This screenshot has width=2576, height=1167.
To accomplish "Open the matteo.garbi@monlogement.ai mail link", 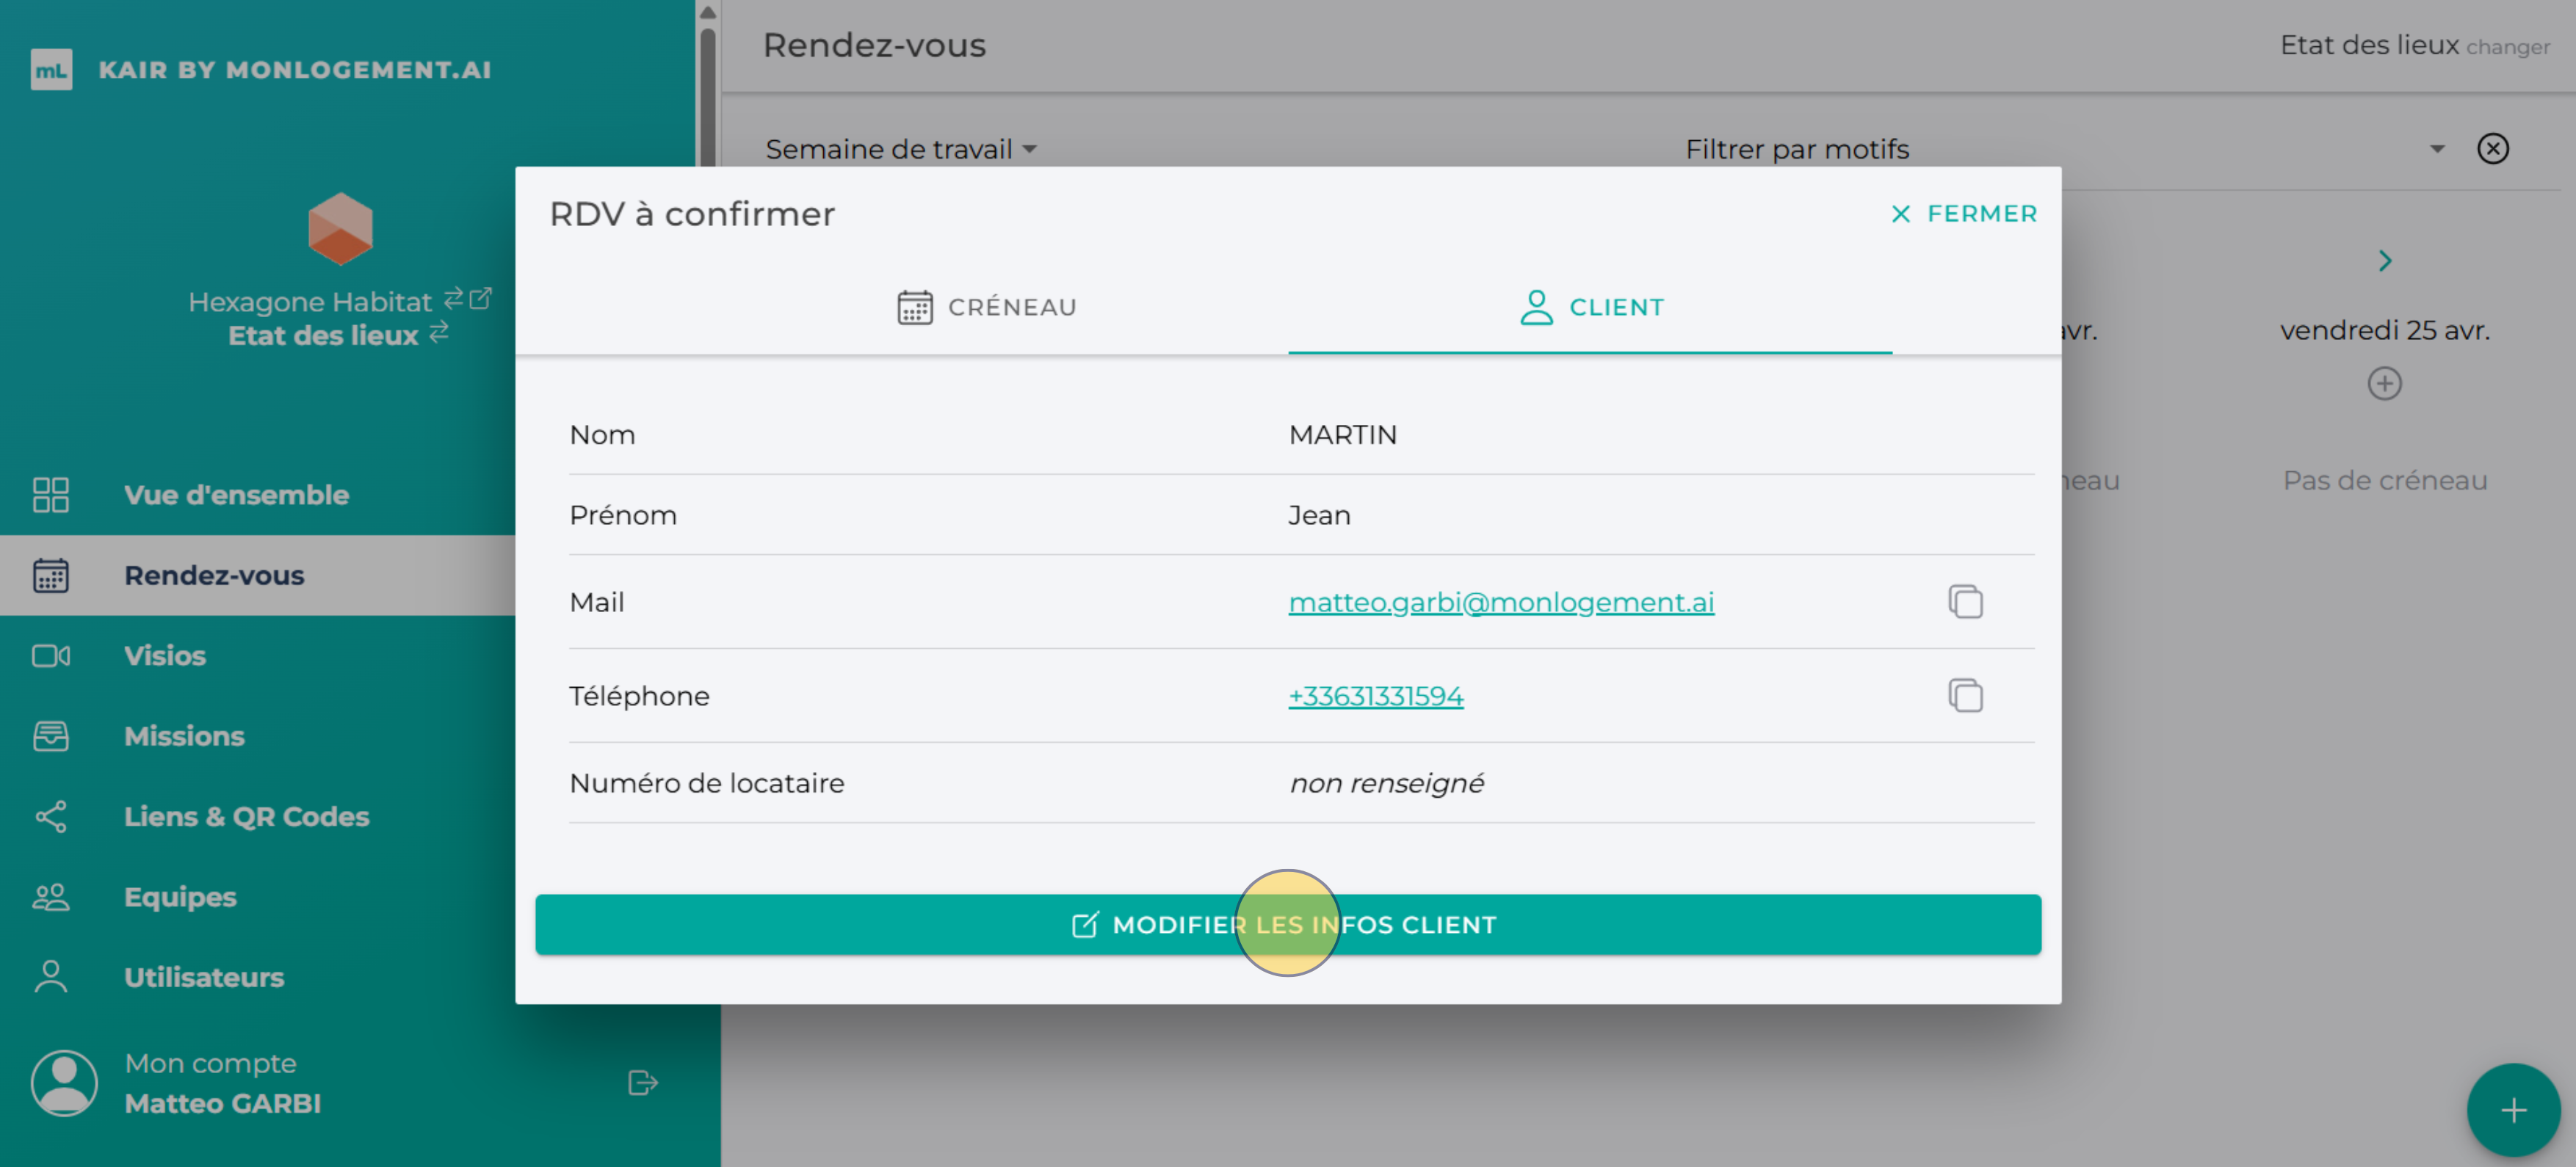I will (x=1500, y=602).
